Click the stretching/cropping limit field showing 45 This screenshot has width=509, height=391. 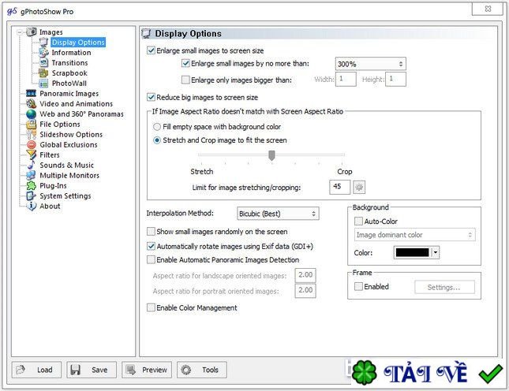coord(339,187)
